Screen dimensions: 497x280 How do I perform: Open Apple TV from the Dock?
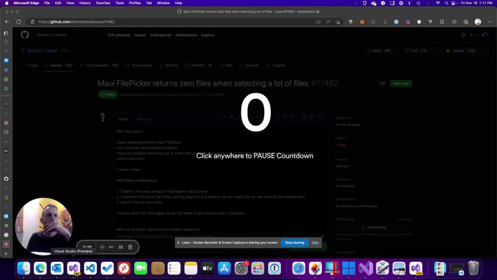(x=207, y=268)
